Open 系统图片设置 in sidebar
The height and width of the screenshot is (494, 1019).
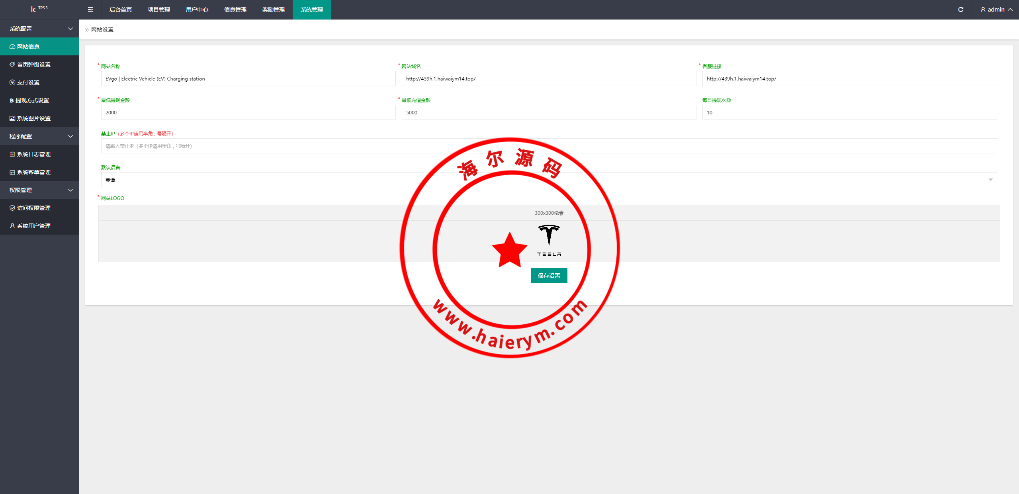[39, 118]
